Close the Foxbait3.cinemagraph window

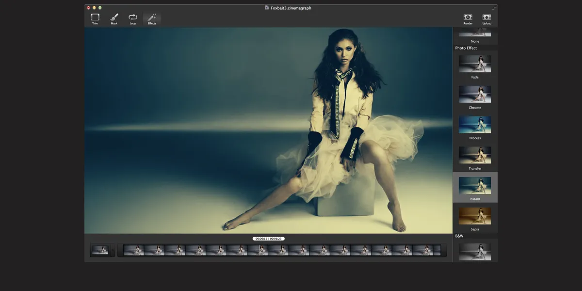pos(88,8)
